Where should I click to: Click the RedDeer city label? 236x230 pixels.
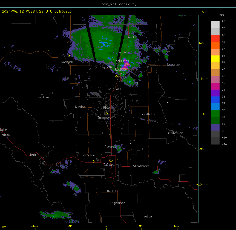click(120, 70)
